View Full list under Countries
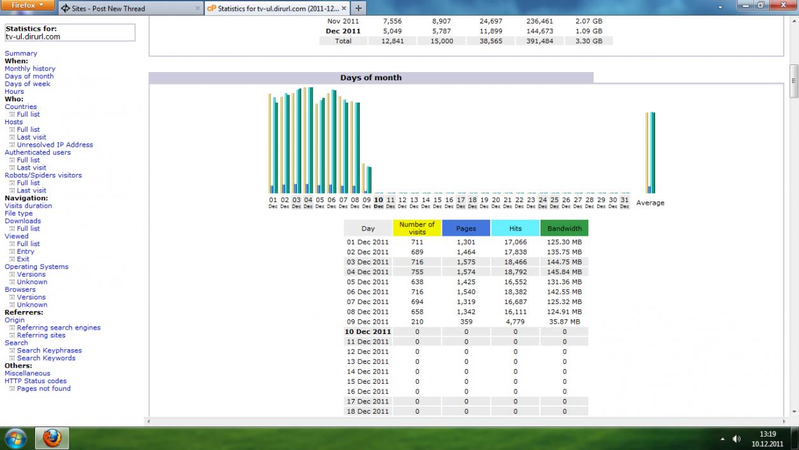This screenshot has width=799, height=450. click(28, 115)
